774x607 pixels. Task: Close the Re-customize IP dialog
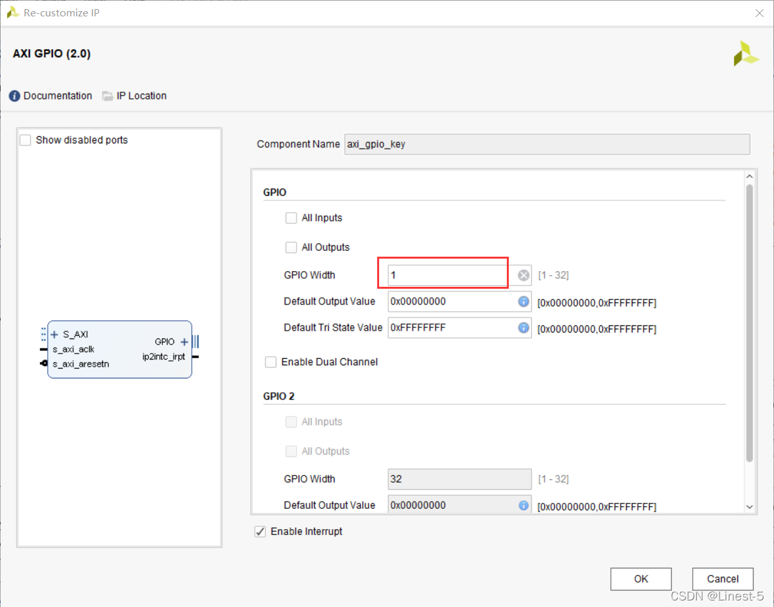click(759, 13)
